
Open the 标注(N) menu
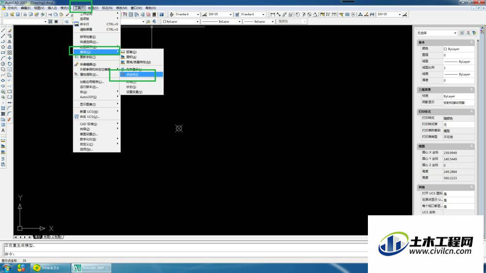(x=107, y=8)
